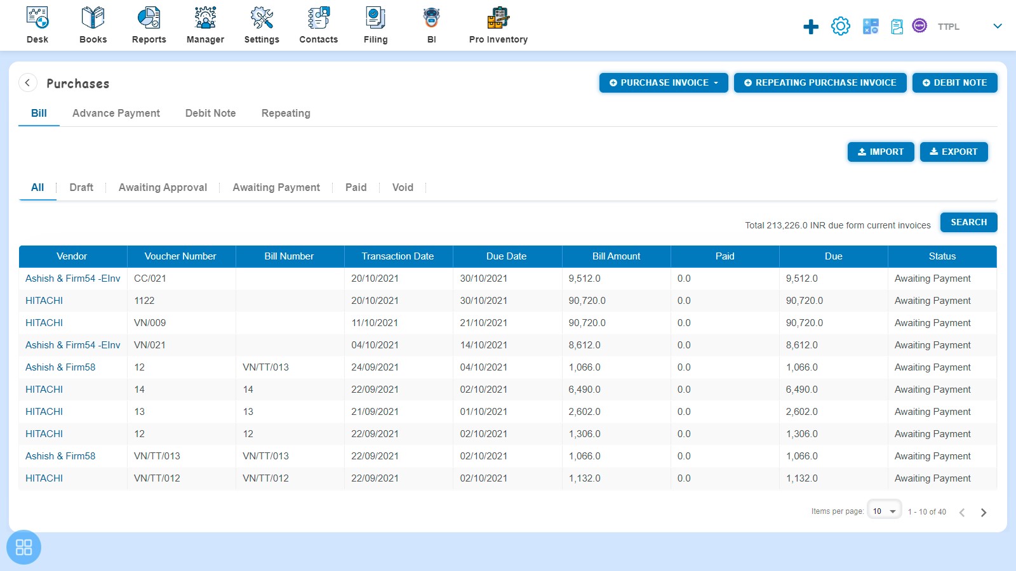The width and height of the screenshot is (1016, 571).
Task: Expand the TTPL company dropdown chevron
Action: point(998,26)
